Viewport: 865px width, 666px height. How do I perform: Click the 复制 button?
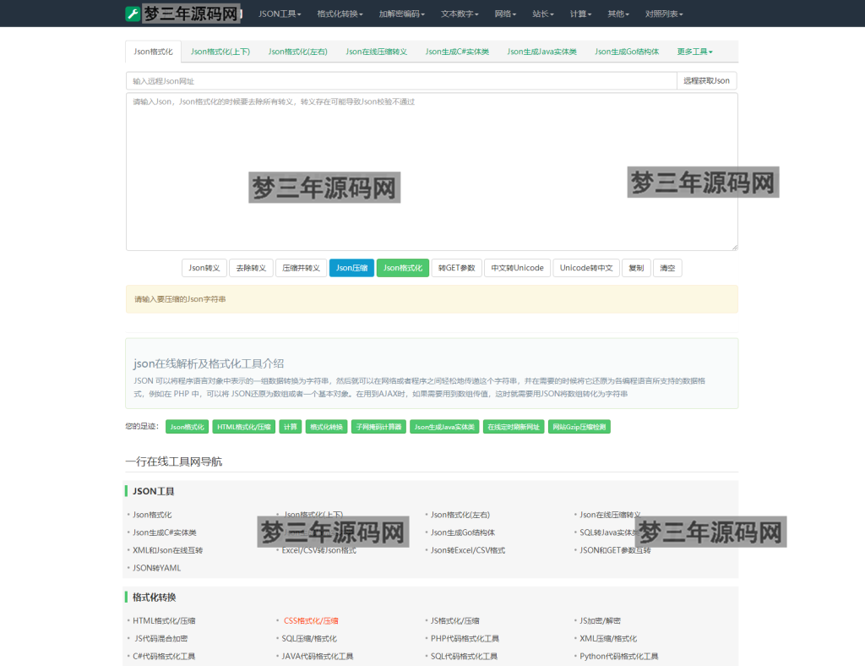click(636, 268)
